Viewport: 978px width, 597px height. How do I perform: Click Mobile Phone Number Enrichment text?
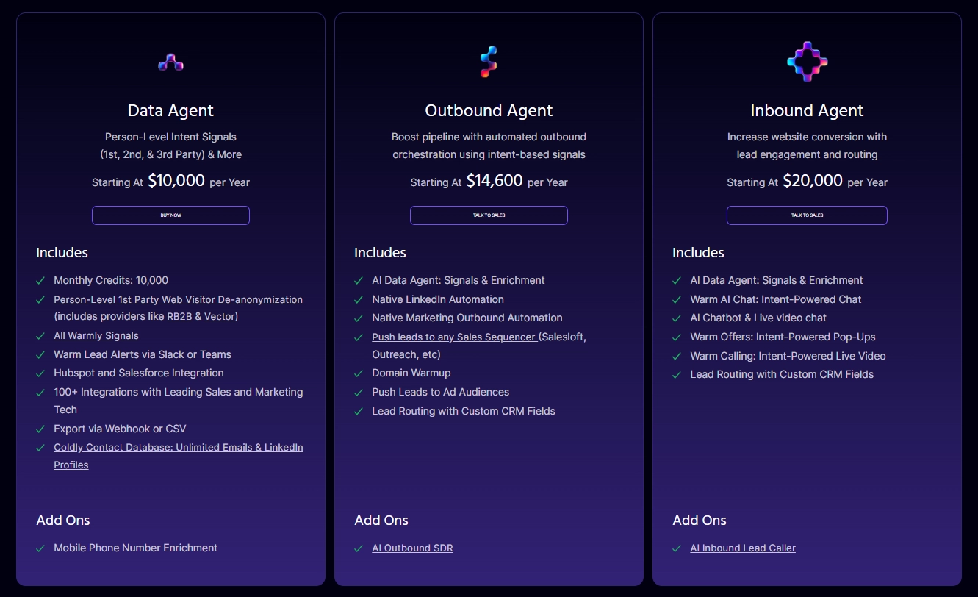point(136,548)
